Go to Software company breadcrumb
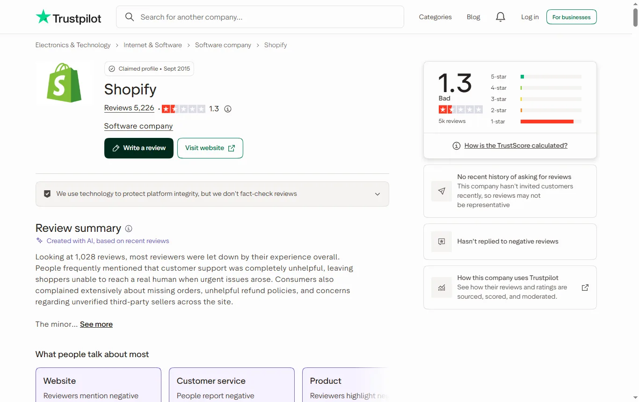This screenshot has width=639, height=402. 223,45
